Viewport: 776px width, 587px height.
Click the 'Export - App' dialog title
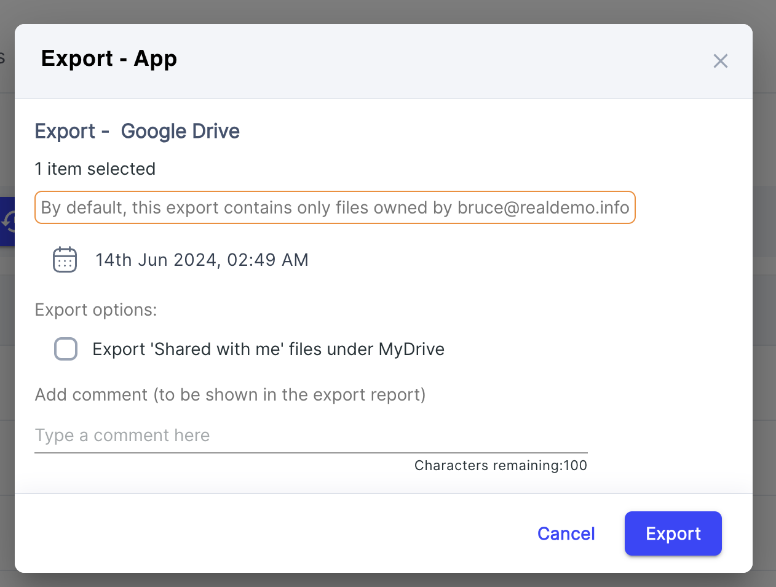coord(109,58)
